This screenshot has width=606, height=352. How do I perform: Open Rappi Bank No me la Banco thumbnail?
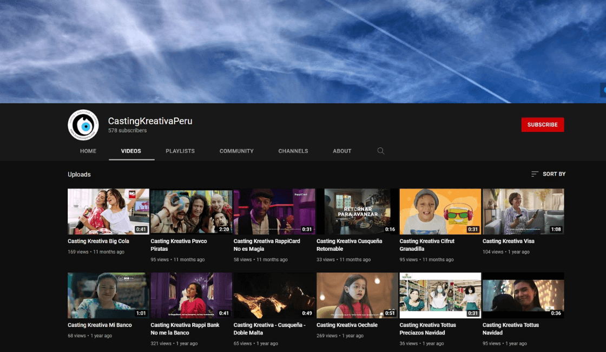coord(192,295)
